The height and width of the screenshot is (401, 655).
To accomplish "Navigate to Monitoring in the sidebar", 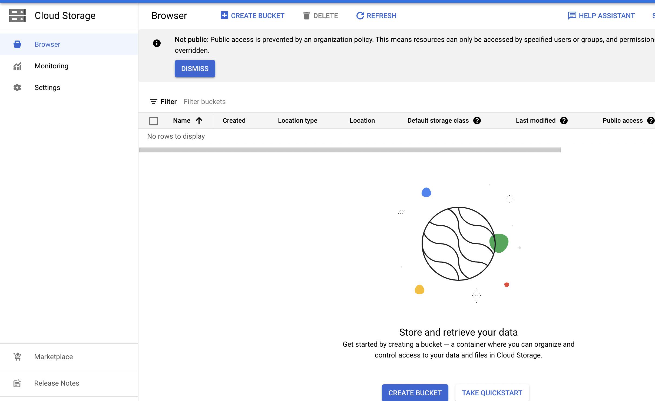I will point(51,66).
